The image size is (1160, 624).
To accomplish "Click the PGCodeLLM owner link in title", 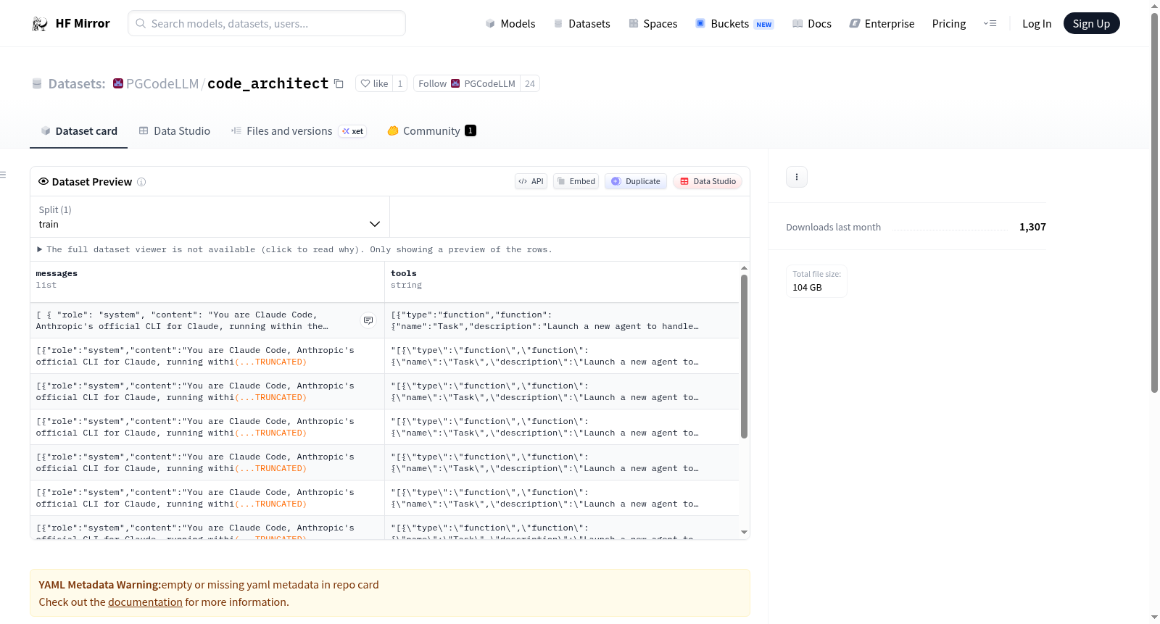I will (x=162, y=83).
